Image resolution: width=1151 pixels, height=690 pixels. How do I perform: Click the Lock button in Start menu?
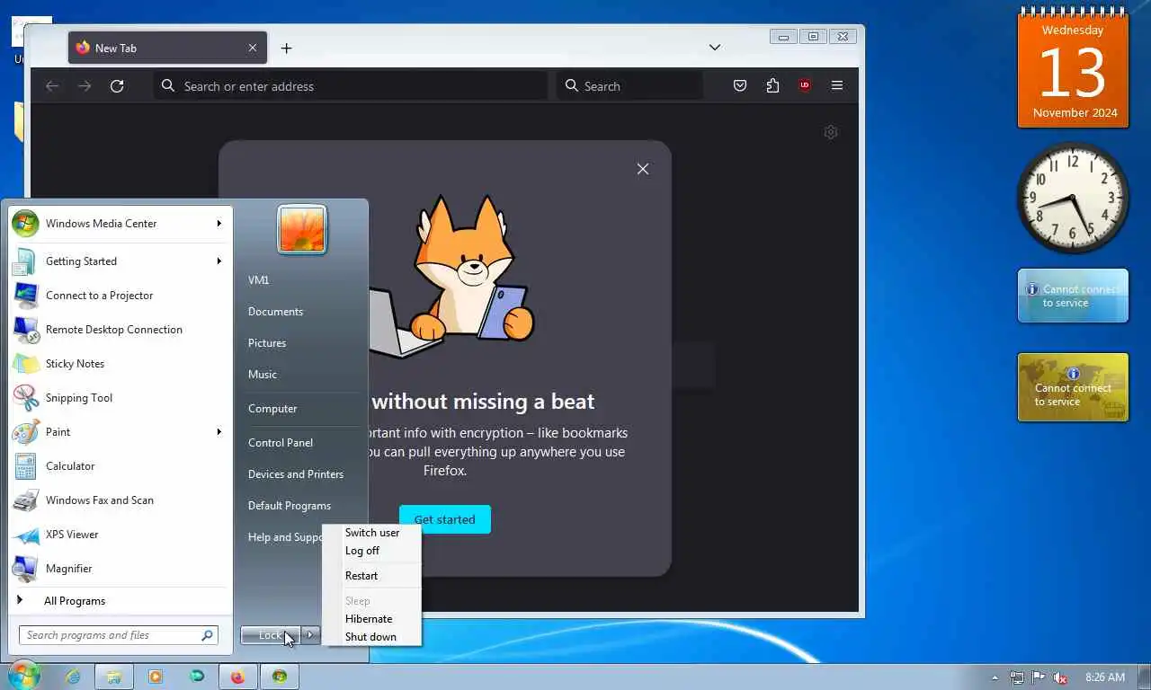271,635
